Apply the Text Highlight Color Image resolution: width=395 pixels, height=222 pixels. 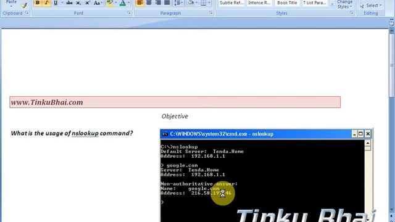pyautogui.click(x=110, y=3)
